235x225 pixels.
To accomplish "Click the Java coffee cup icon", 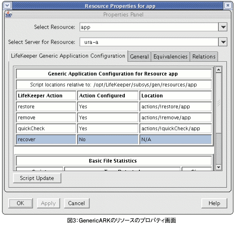I will point(9,15).
